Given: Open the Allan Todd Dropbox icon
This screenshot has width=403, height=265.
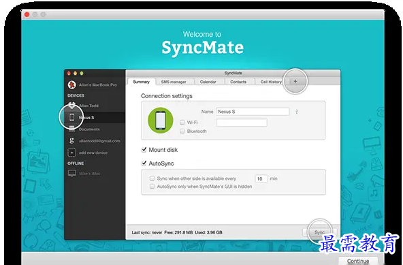Looking at the screenshot, I should pos(71,105).
